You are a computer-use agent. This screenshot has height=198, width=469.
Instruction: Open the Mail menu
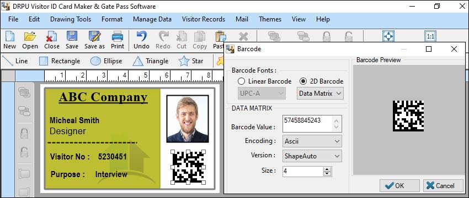(x=242, y=19)
